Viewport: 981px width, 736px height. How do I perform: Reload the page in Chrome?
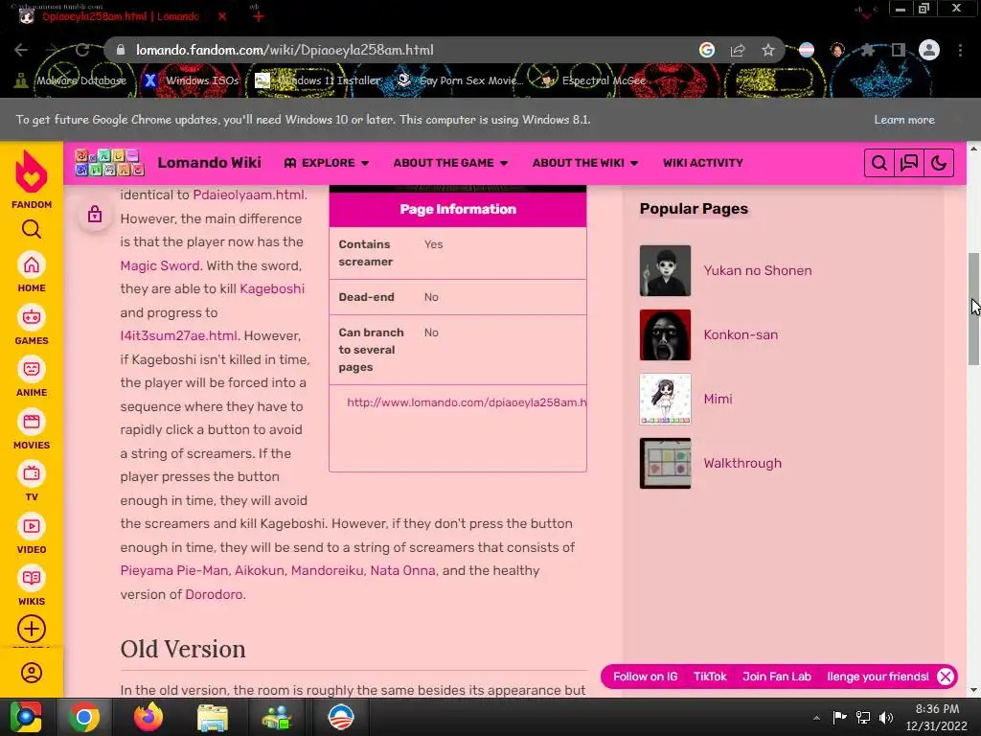(82, 50)
